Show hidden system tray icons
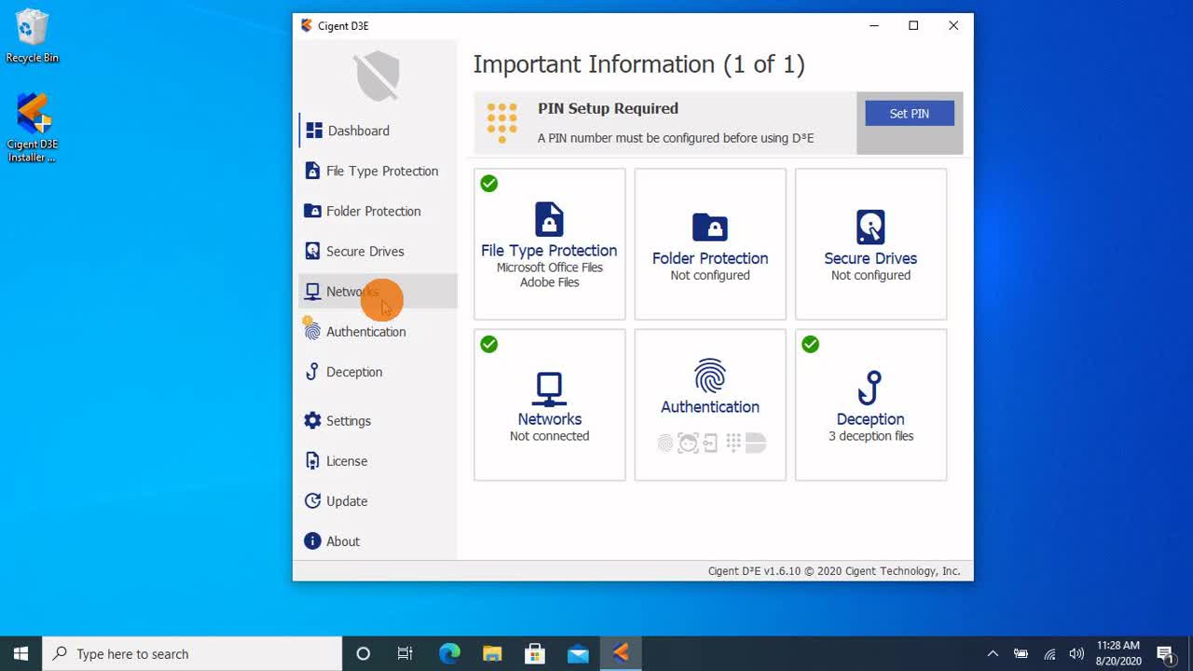 [993, 653]
